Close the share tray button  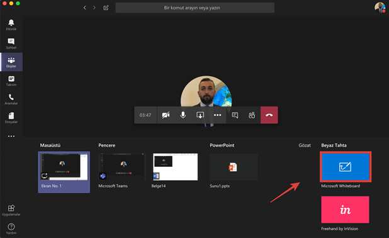coord(200,115)
